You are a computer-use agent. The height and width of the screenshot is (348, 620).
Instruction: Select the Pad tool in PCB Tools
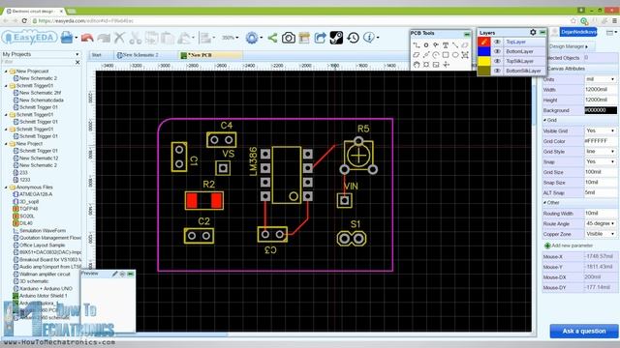tap(426, 45)
